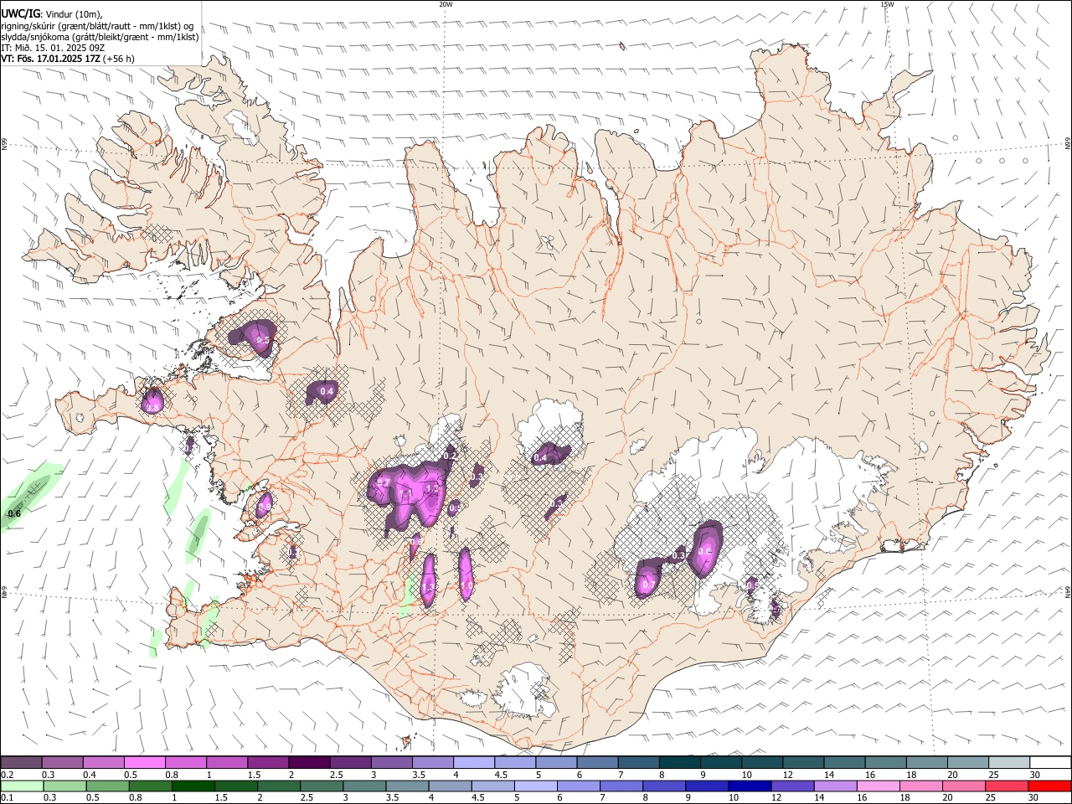Select the light grey 25–30 snow swatch

click(1008, 763)
